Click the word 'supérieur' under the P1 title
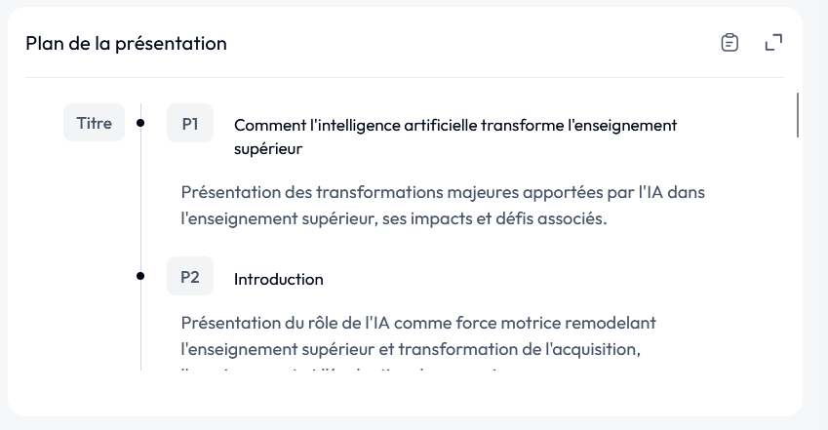 (x=268, y=149)
